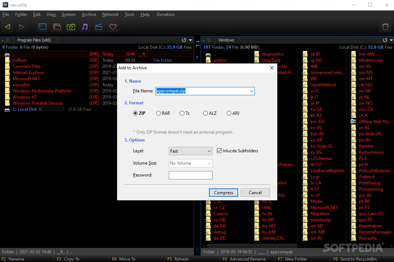
Task: Click the folder icon next to diagnostics
Action: tap(257, 54)
